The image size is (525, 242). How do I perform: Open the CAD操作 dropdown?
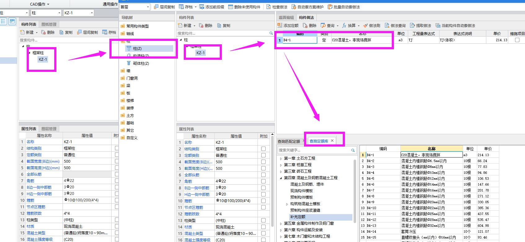[x=40, y=4]
